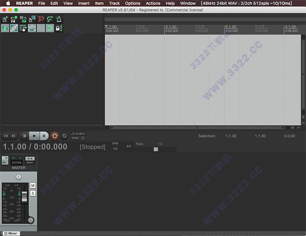The width and height of the screenshot is (306, 236).
Task: Open the Item menu
Action: [x=99, y=4]
